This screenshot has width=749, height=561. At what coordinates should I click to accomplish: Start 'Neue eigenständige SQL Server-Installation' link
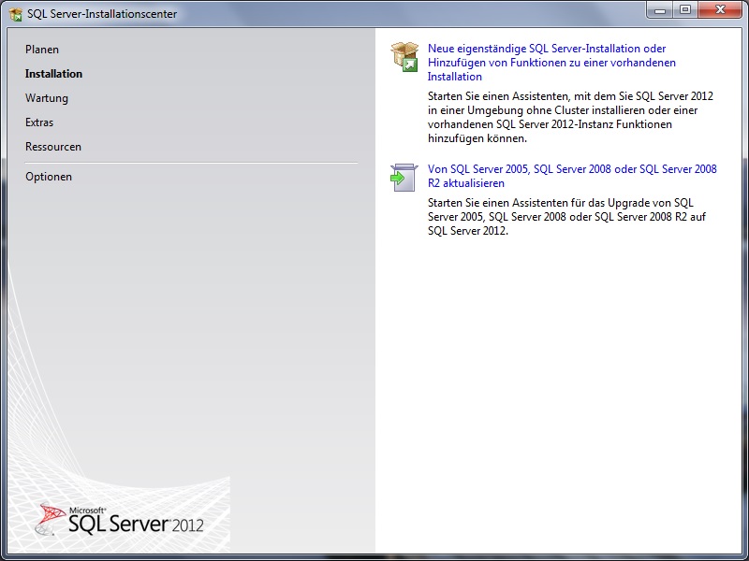pyautogui.click(x=551, y=63)
